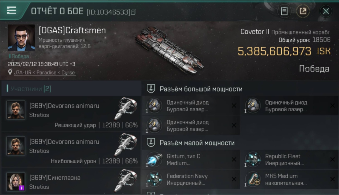Copy the battle report ID
This screenshot has width=339, height=195.
click(x=134, y=12)
